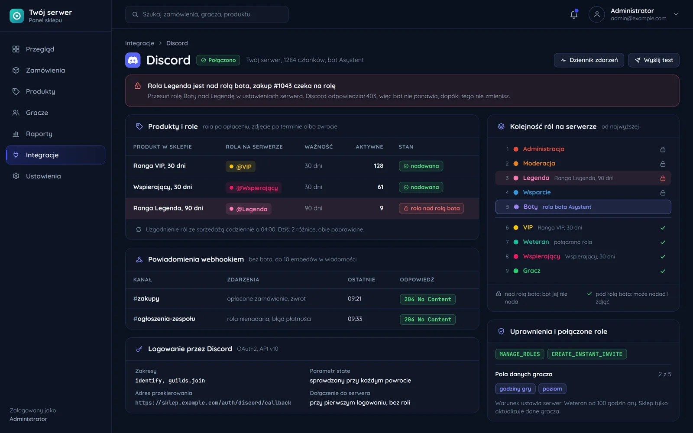Click the webhook icon by Powiadomienia webhookiem
The height and width of the screenshot is (433, 693).
[139, 259]
